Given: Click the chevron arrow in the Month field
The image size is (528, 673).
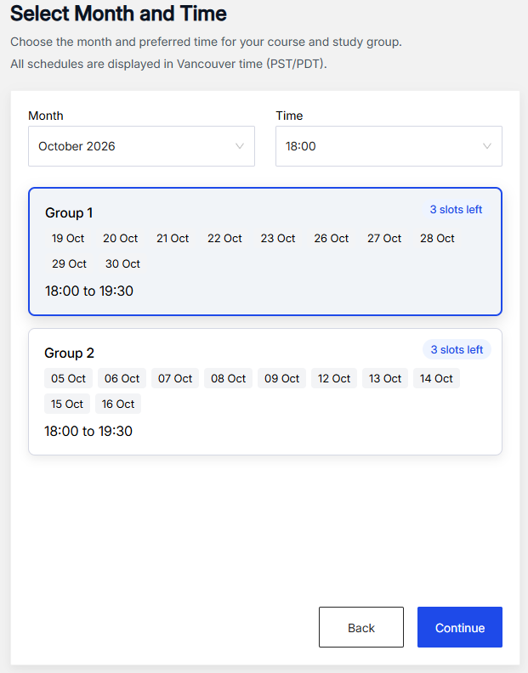Looking at the screenshot, I should 240,146.
